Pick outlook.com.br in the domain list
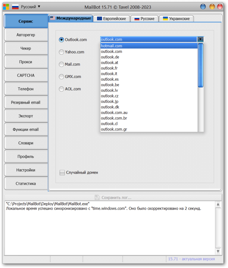 coord(149,118)
